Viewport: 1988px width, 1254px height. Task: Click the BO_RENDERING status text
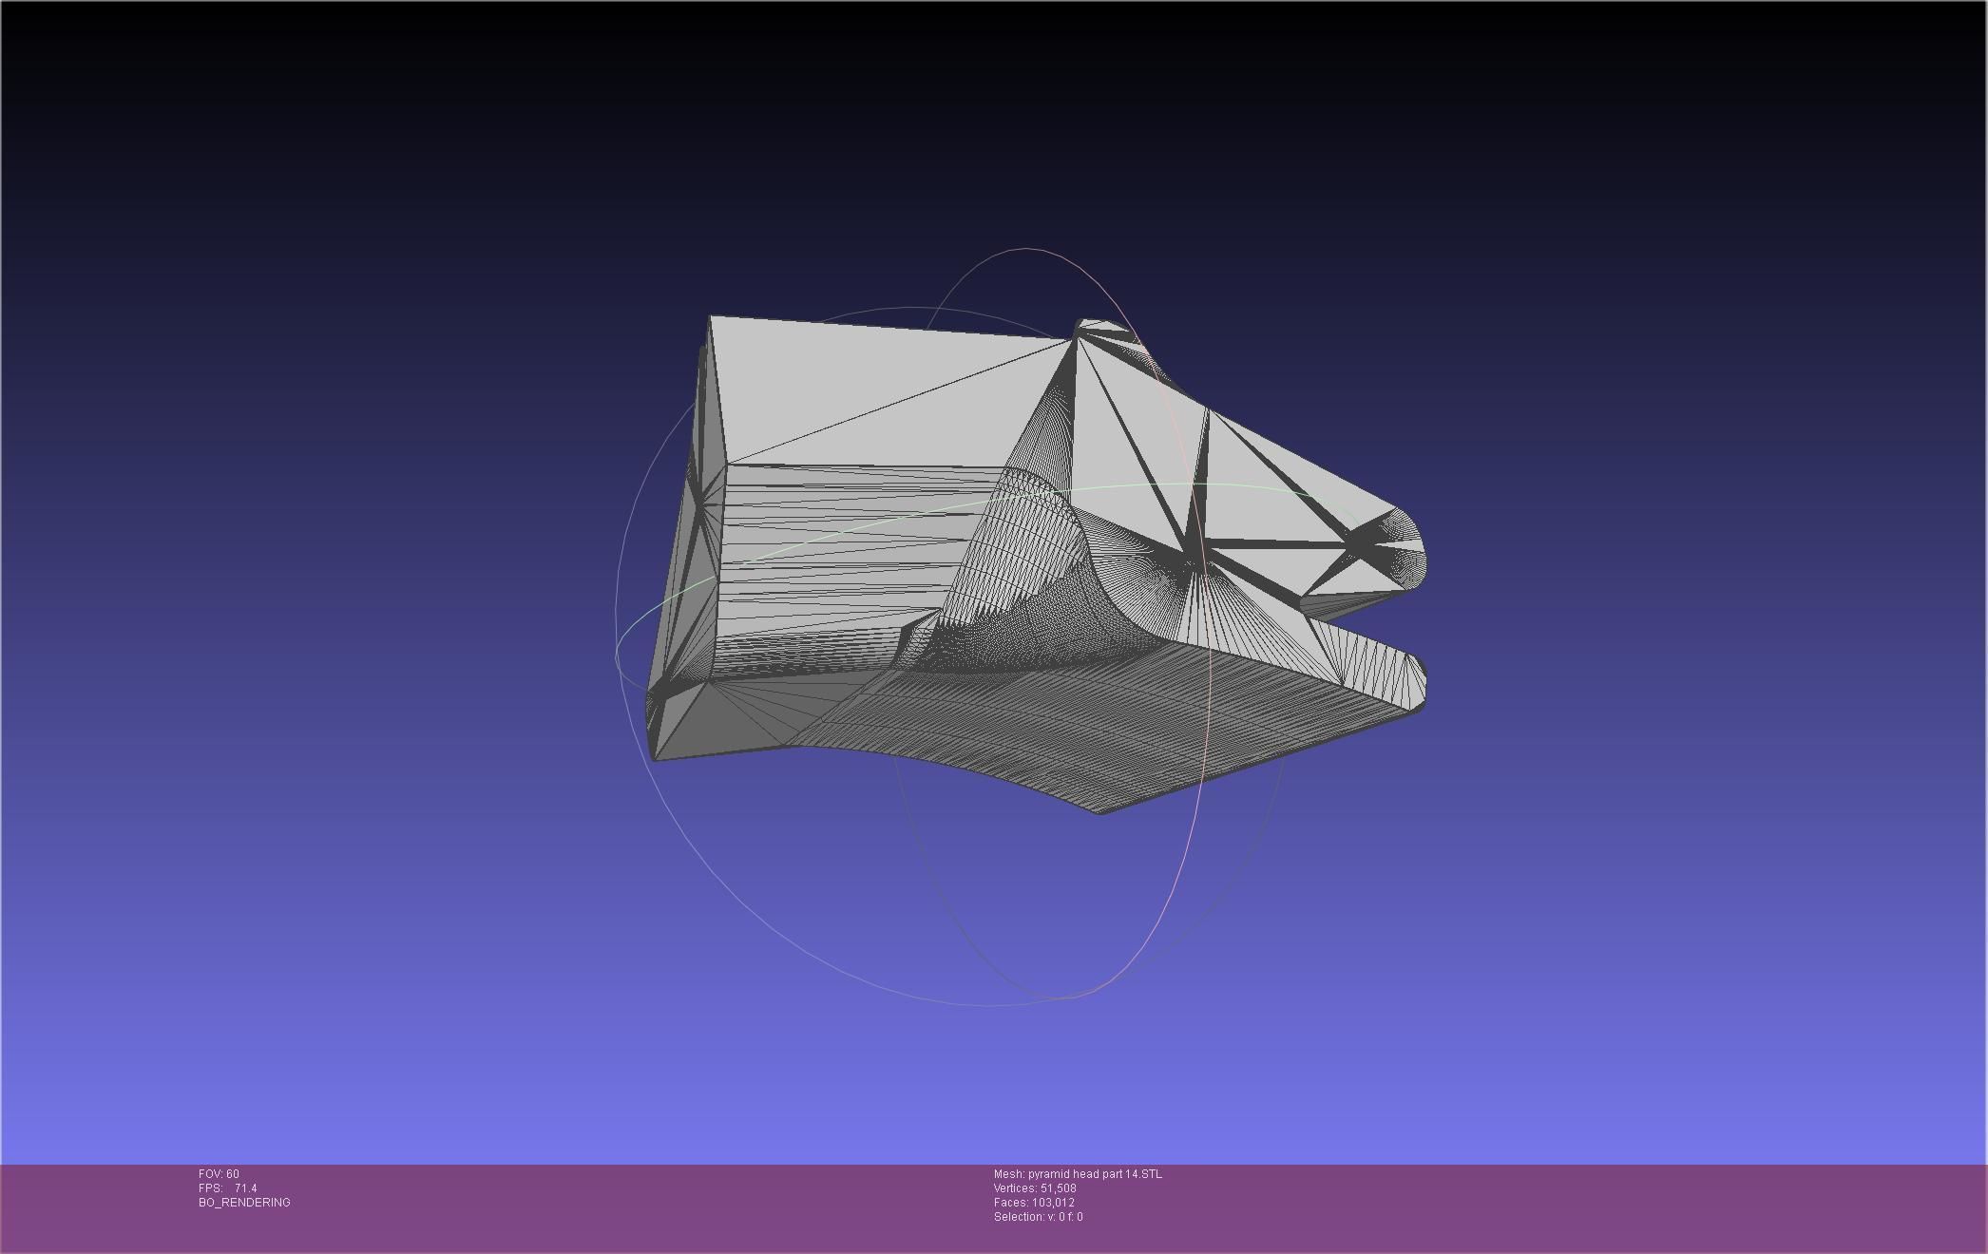coord(244,1203)
